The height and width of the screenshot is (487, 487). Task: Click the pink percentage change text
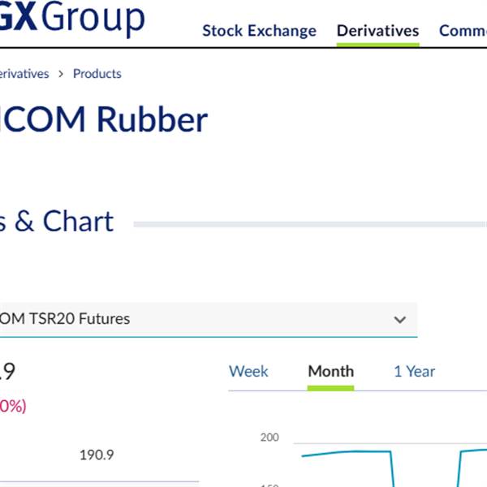pos(12,406)
